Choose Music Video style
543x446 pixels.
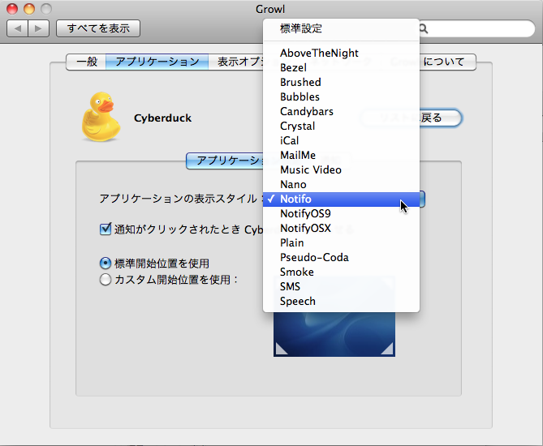(x=341, y=170)
